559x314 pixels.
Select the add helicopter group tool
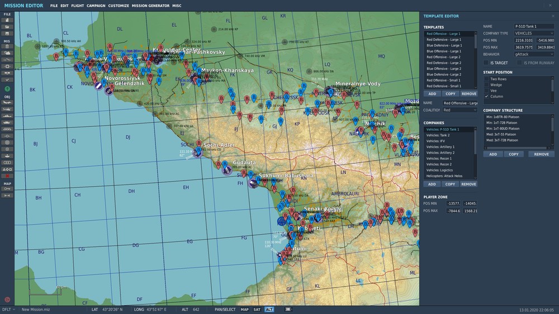point(7,109)
